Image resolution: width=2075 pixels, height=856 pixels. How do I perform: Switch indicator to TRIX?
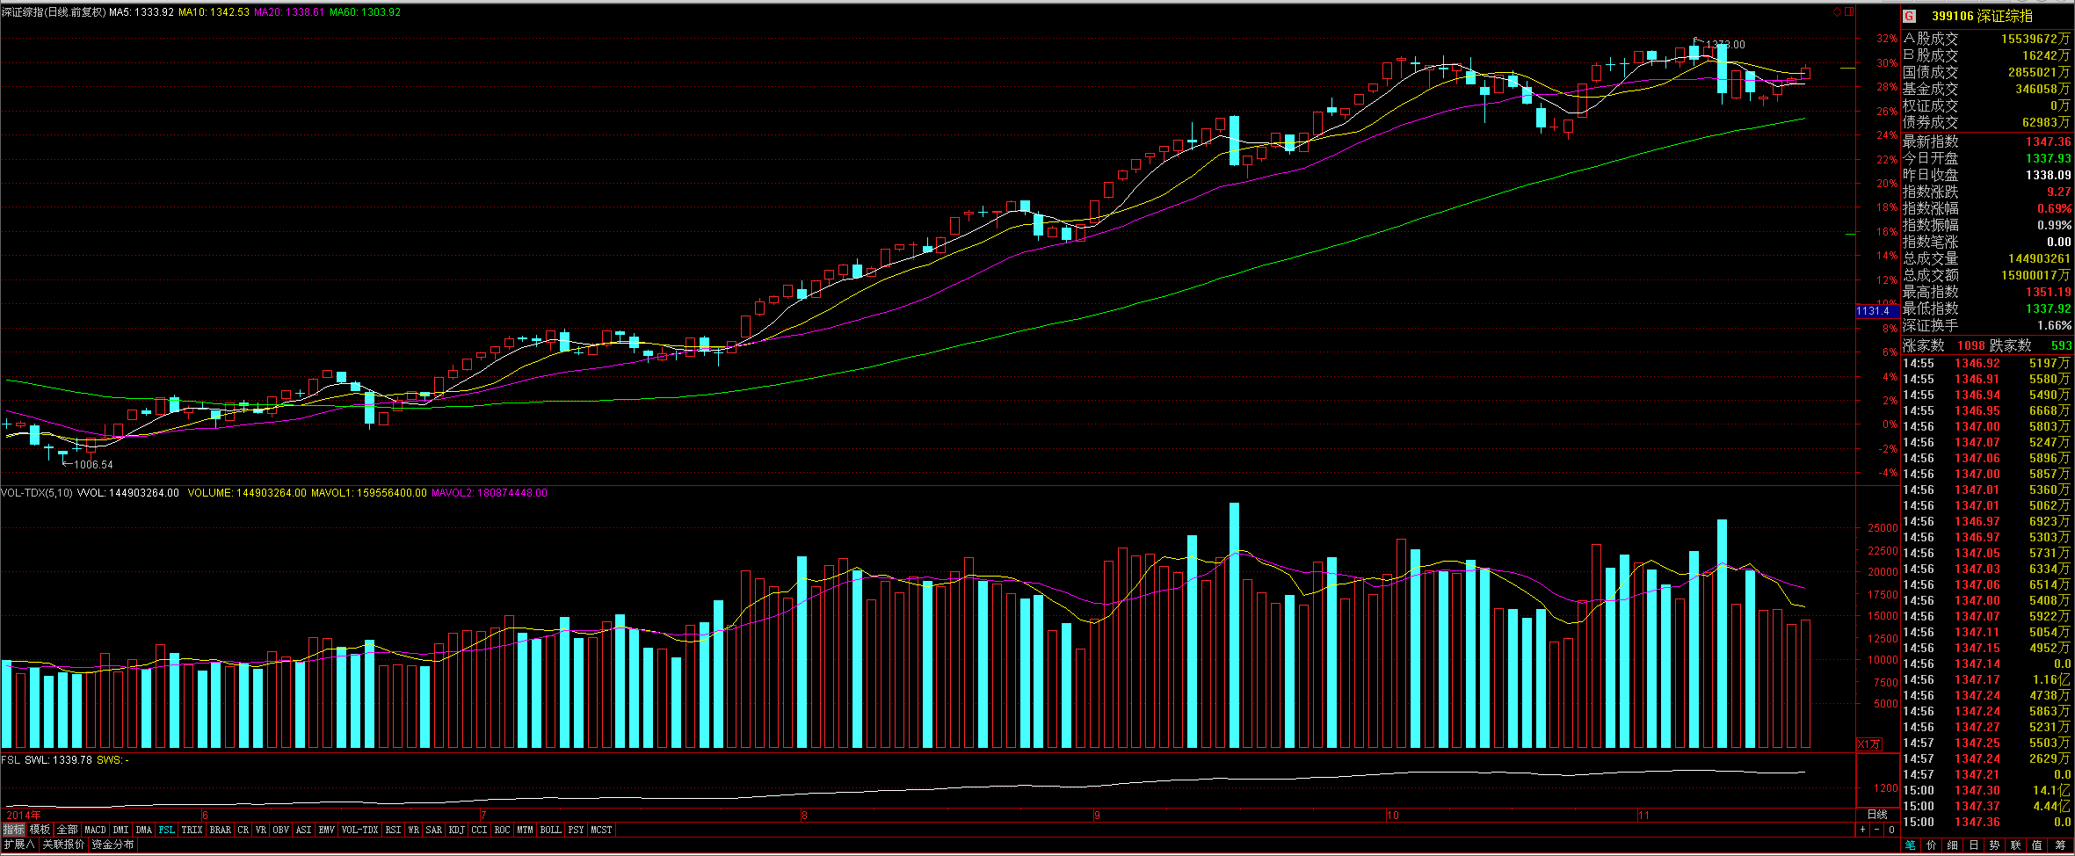(x=192, y=830)
